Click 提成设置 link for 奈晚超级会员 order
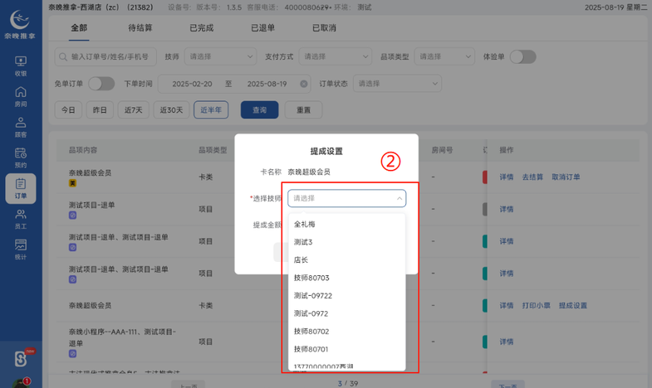Screen dimensions: 652x388 pyautogui.click(x=572, y=306)
